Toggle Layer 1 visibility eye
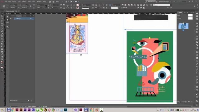 (11, 19)
